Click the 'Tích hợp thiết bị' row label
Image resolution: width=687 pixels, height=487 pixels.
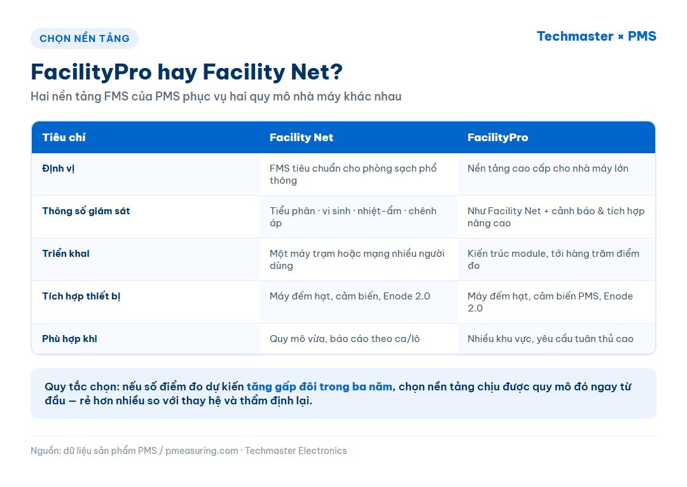pyautogui.click(x=81, y=296)
